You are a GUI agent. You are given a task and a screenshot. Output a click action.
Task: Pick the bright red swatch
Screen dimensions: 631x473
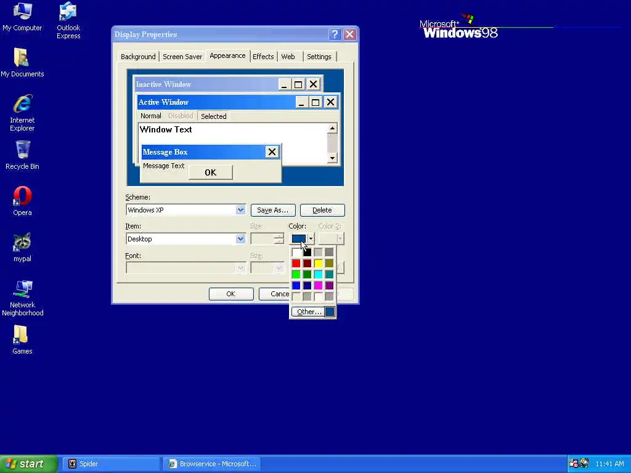296,264
